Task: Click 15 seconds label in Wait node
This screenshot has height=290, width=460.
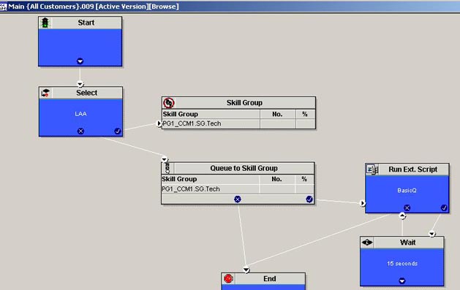Action: point(402,264)
